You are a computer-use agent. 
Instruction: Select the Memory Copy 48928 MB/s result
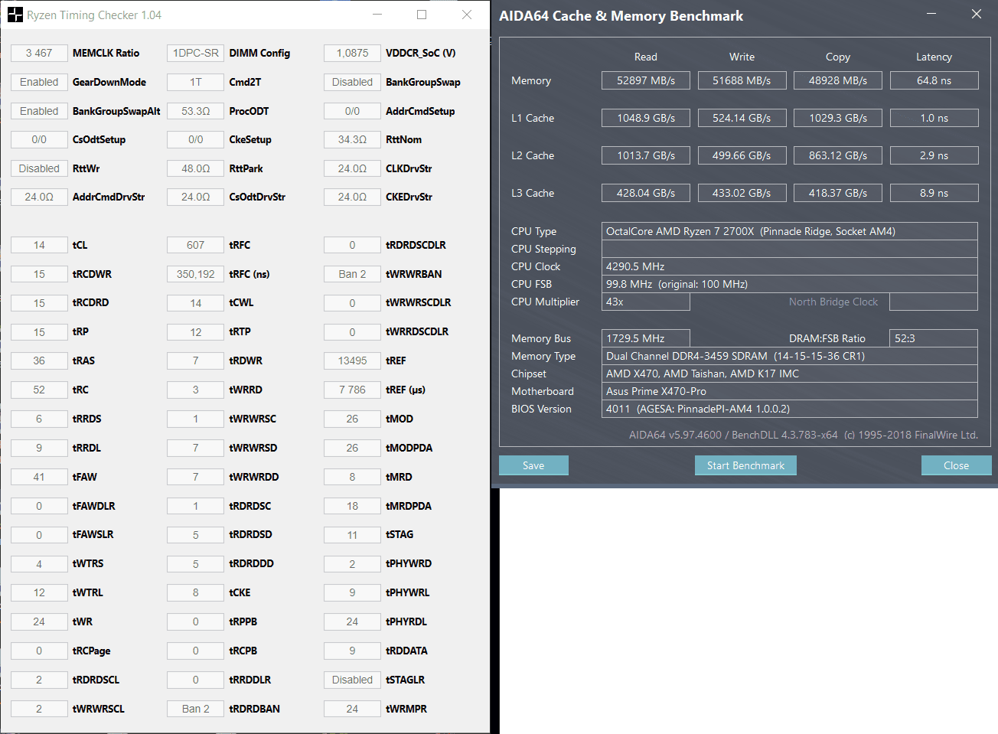click(838, 80)
